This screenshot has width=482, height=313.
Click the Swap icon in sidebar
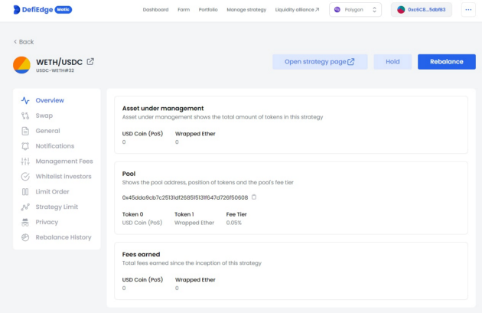[x=25, y=116]
